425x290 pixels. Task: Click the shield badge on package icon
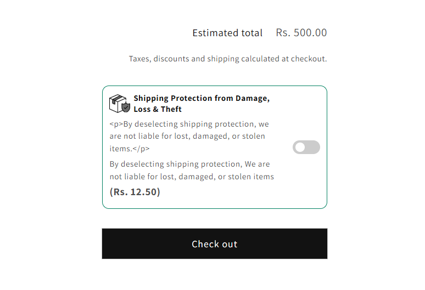[126, 107]
